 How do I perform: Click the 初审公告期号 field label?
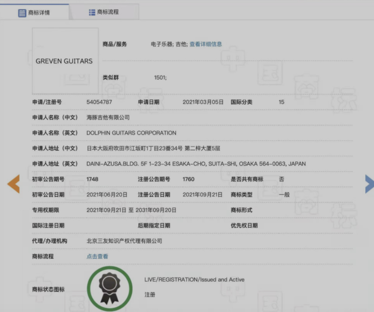coord(48,179)
